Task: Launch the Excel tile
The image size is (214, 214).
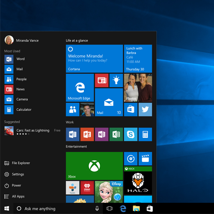Action: coord(116,134)
